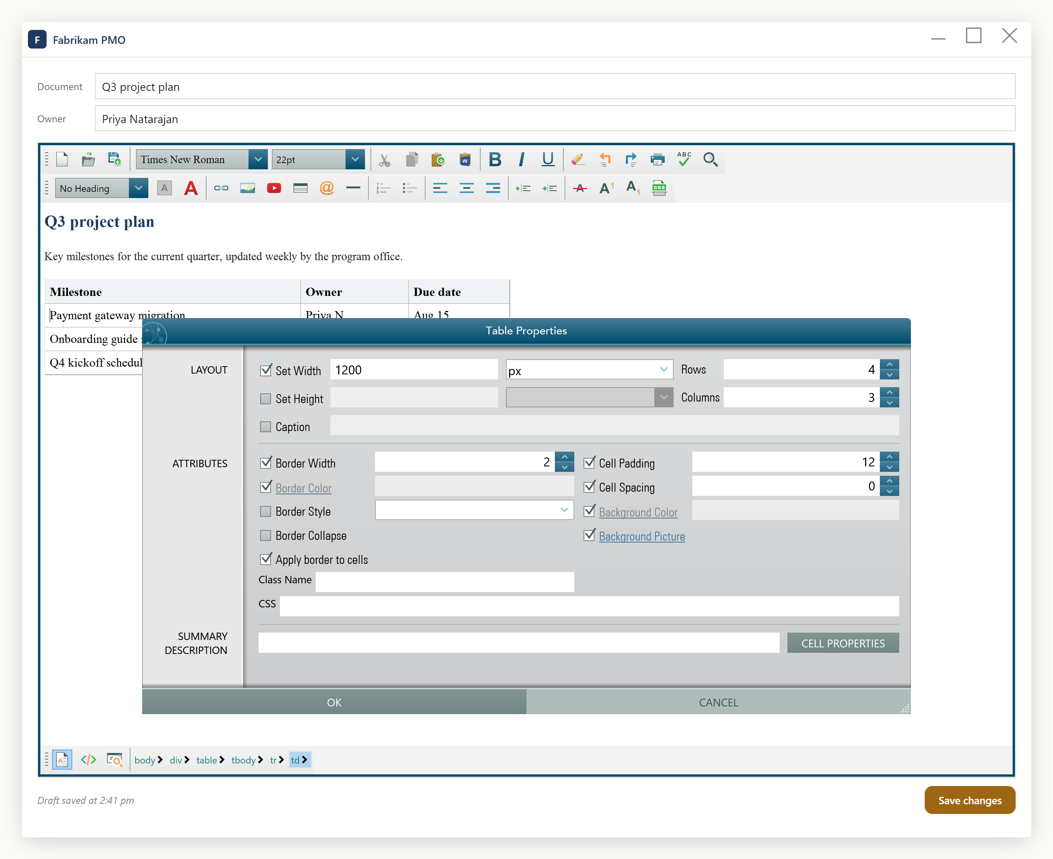The width and height of the screenshot is (1053, 859).
Task: Apply bulleted list formatting
Action: [x=410, y=188]
